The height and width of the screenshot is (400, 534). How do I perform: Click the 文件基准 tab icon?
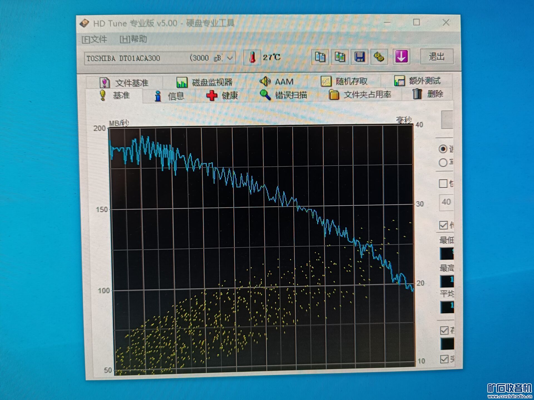point(105,82)
